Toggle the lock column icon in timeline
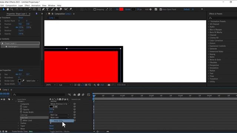Viewport: 237px width, 133px height. pyautogui.click(x=4, y=99)
